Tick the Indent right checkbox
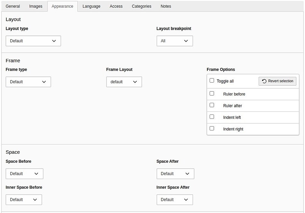The image size is (305, 213). [212, 128]
